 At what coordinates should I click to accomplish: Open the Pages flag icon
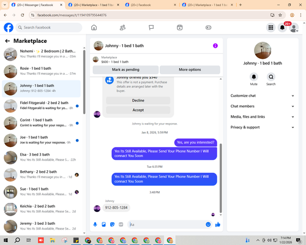(x=151, y=28)
